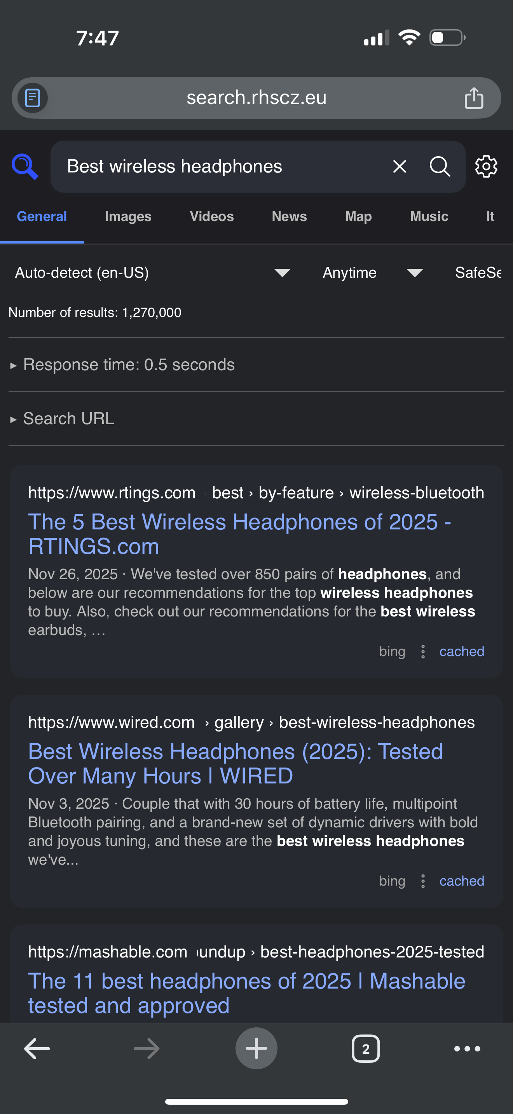Open more options dots for RTINGS result
This screenshot has width=513, height=1114.
pos(423,652)
